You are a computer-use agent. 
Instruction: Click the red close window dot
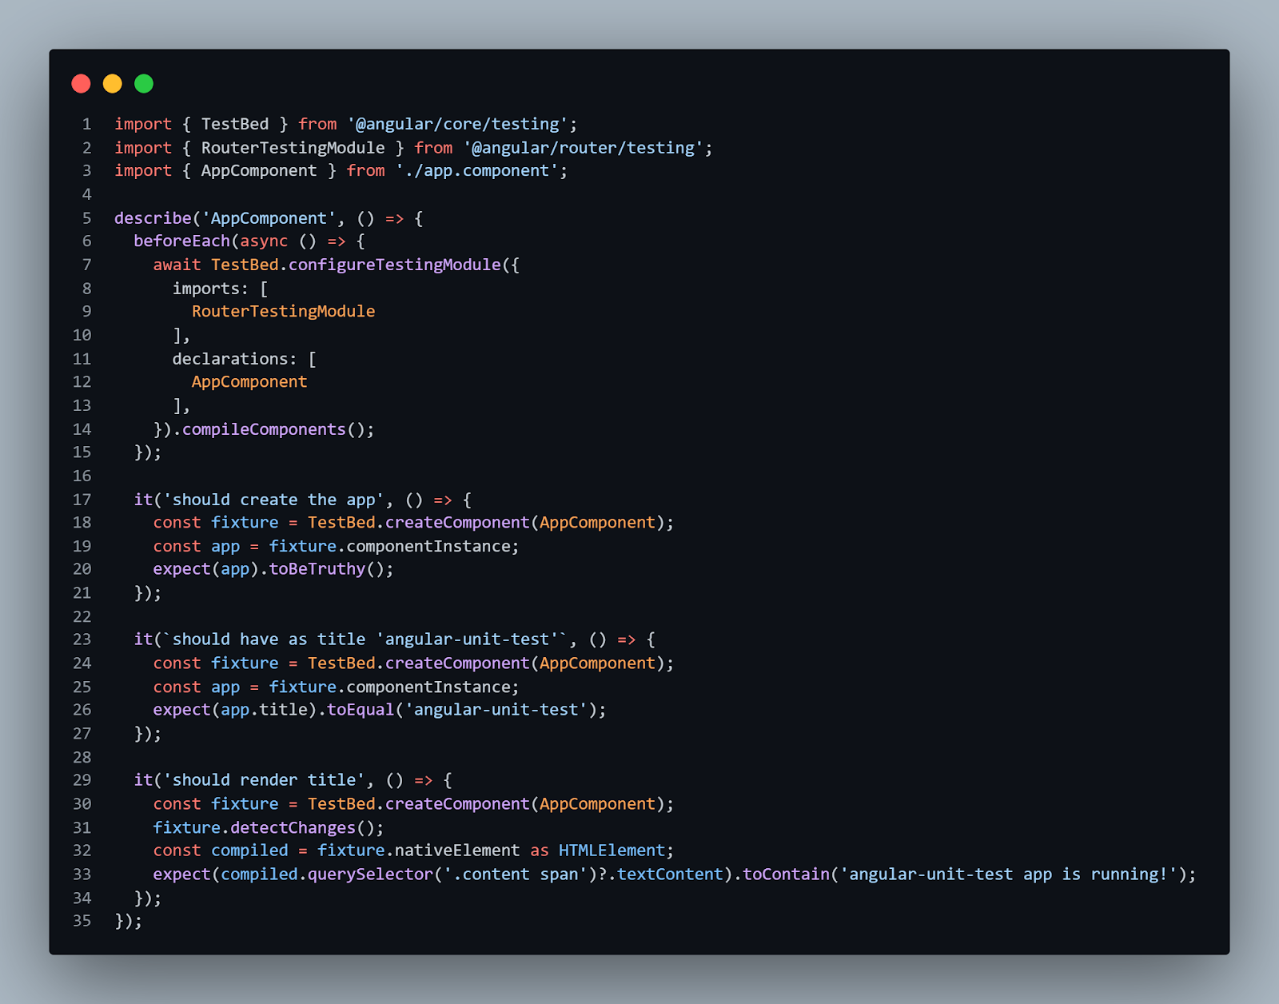click(x=81, y=83)
